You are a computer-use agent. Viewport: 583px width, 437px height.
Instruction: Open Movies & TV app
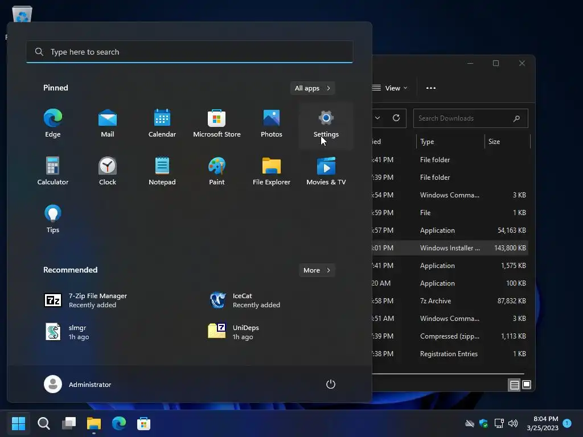(x=326, y=171)
